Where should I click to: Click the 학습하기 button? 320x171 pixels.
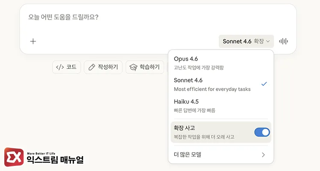(x=145, y=67)
